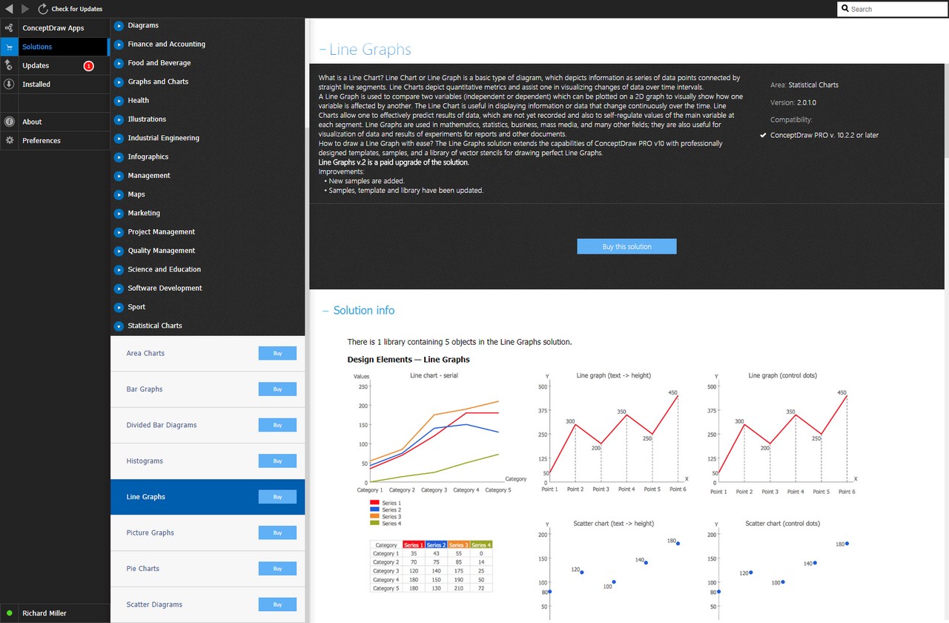Click Check for Updates label
Screen dimensions: 949x623
[77, 9]
